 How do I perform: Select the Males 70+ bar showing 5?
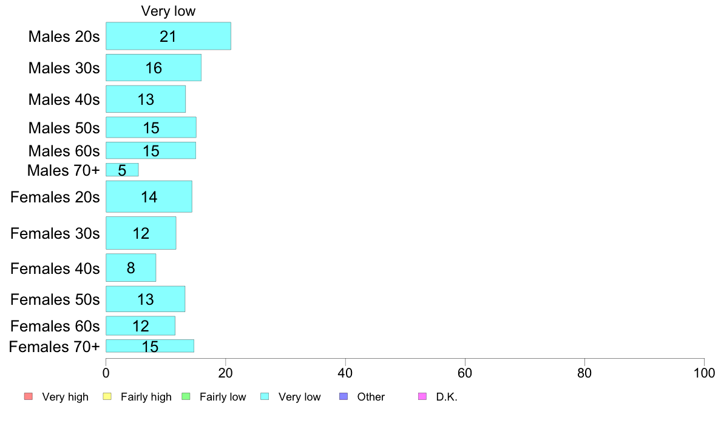pyautogui.click(x=122, y=170)
